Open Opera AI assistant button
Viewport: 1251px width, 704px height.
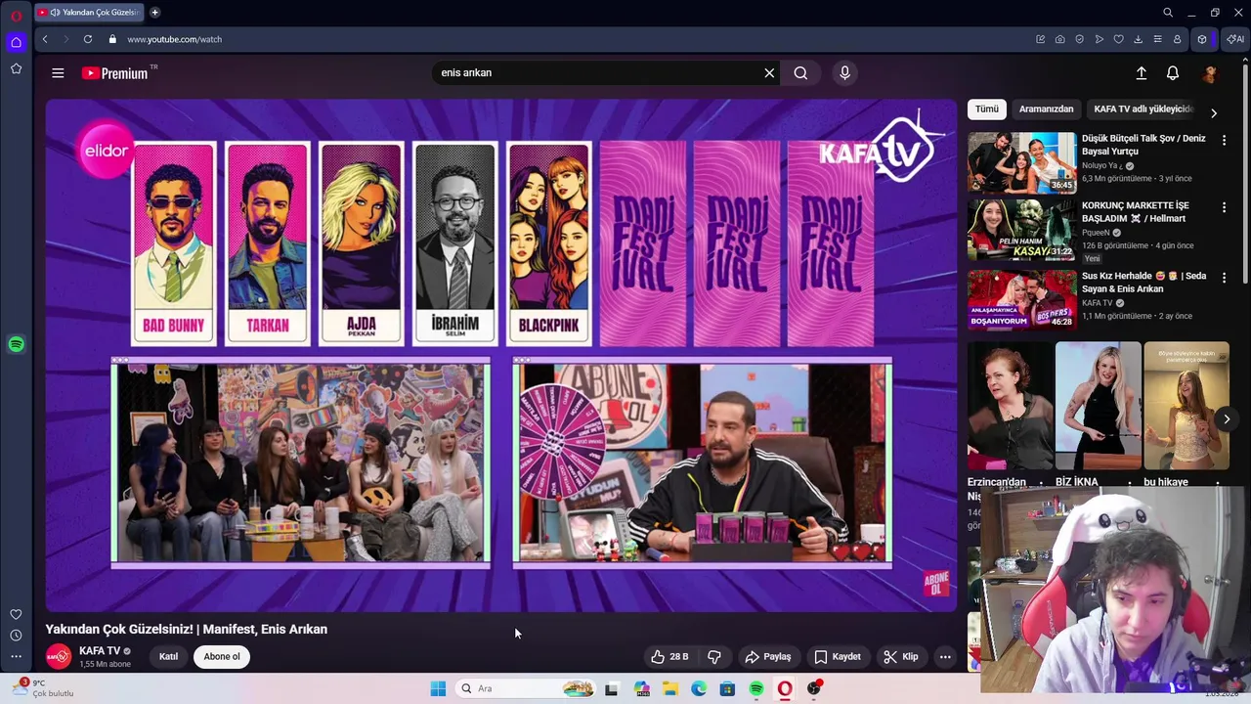pyautogui.click(x=1235, y=39)
